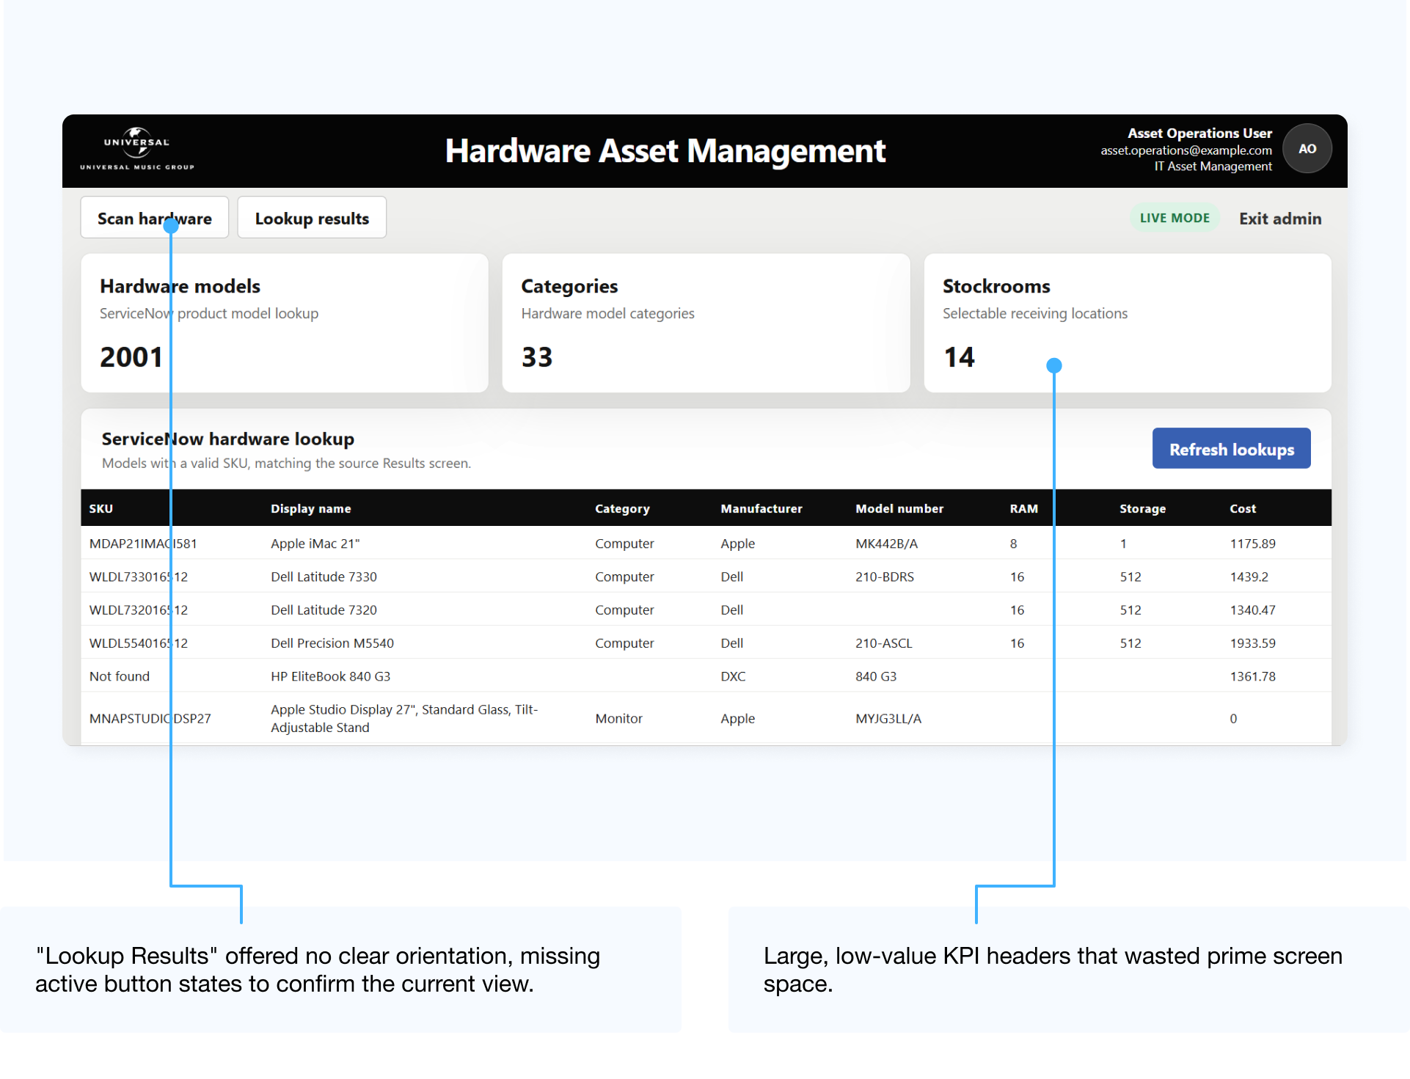Click model number 210-BDRS
This screenshot has width=1410, height=1079.
885,577
